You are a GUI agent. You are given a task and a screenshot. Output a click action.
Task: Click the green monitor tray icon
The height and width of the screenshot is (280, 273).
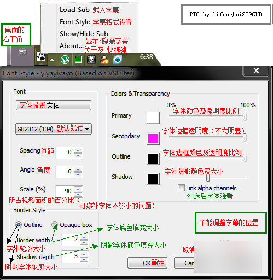[x=78, y=60]
